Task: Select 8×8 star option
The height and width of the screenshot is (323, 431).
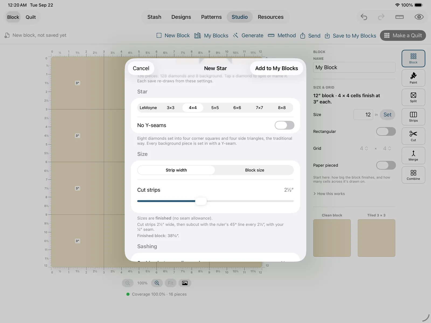Action: (282, 108)
